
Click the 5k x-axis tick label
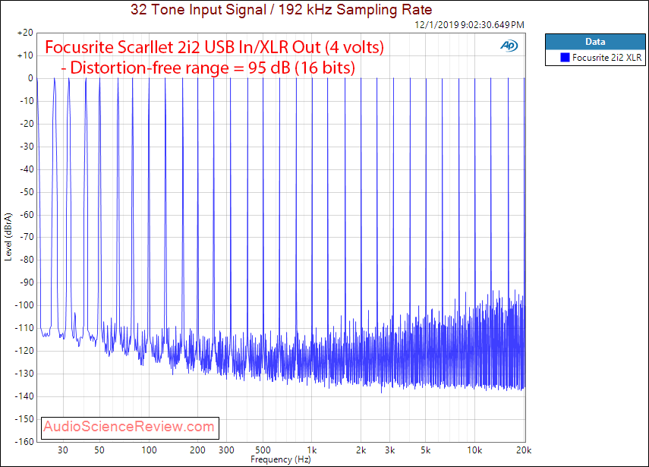coord(426,450)
